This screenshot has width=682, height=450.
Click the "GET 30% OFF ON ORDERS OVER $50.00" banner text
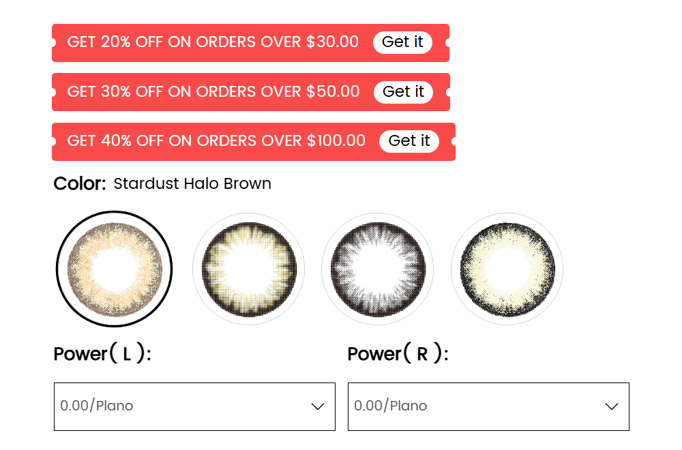tap(213, 92)
